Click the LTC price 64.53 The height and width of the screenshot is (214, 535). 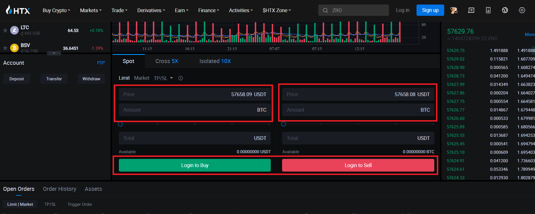tap(73, 30)
